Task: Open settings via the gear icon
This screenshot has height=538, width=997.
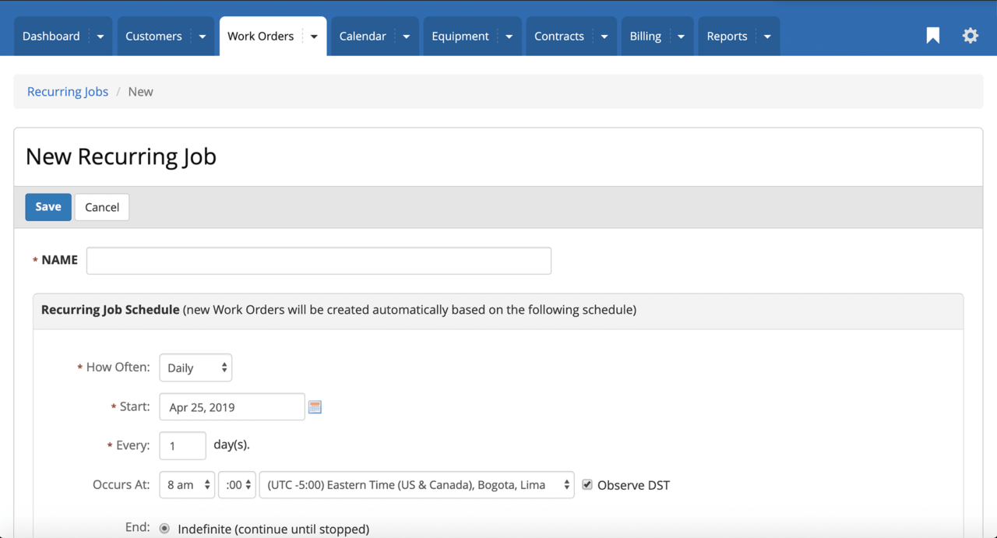Action: [970, 35]
